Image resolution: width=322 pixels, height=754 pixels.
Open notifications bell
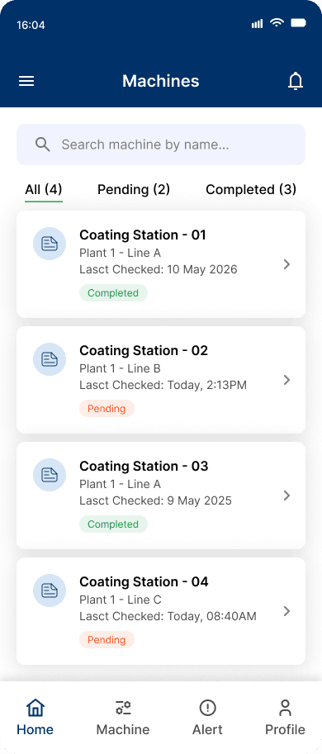coord(296,81)
